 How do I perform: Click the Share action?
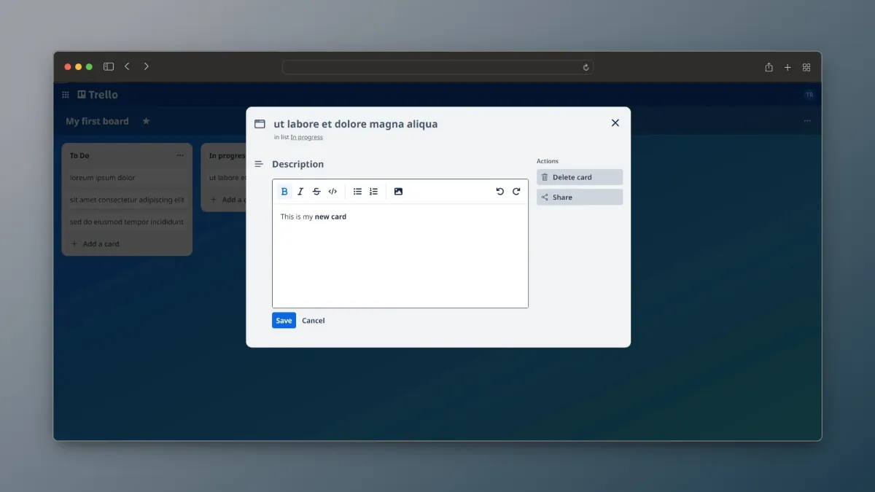click(x=579, y=197)
